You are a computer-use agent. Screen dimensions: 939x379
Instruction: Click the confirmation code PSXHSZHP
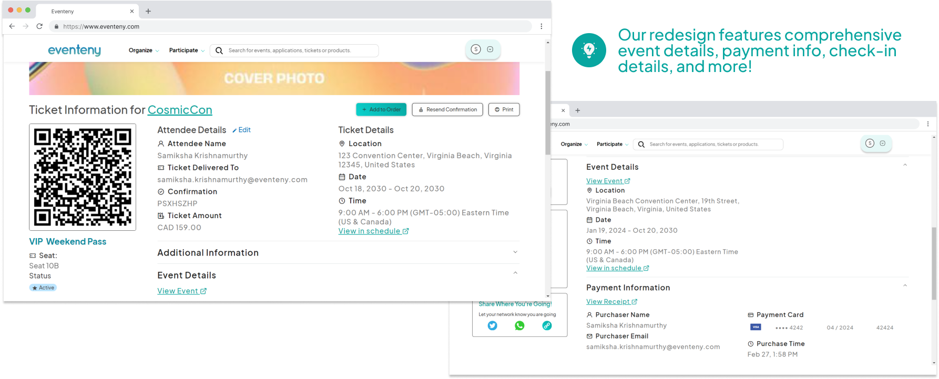177,203
